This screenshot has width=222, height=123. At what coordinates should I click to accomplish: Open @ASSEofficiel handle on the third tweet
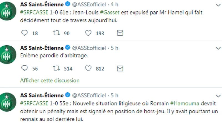(89, 95)
